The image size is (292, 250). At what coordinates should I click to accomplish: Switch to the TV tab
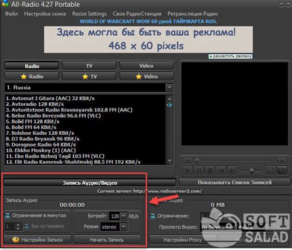[x=89, y=66]
